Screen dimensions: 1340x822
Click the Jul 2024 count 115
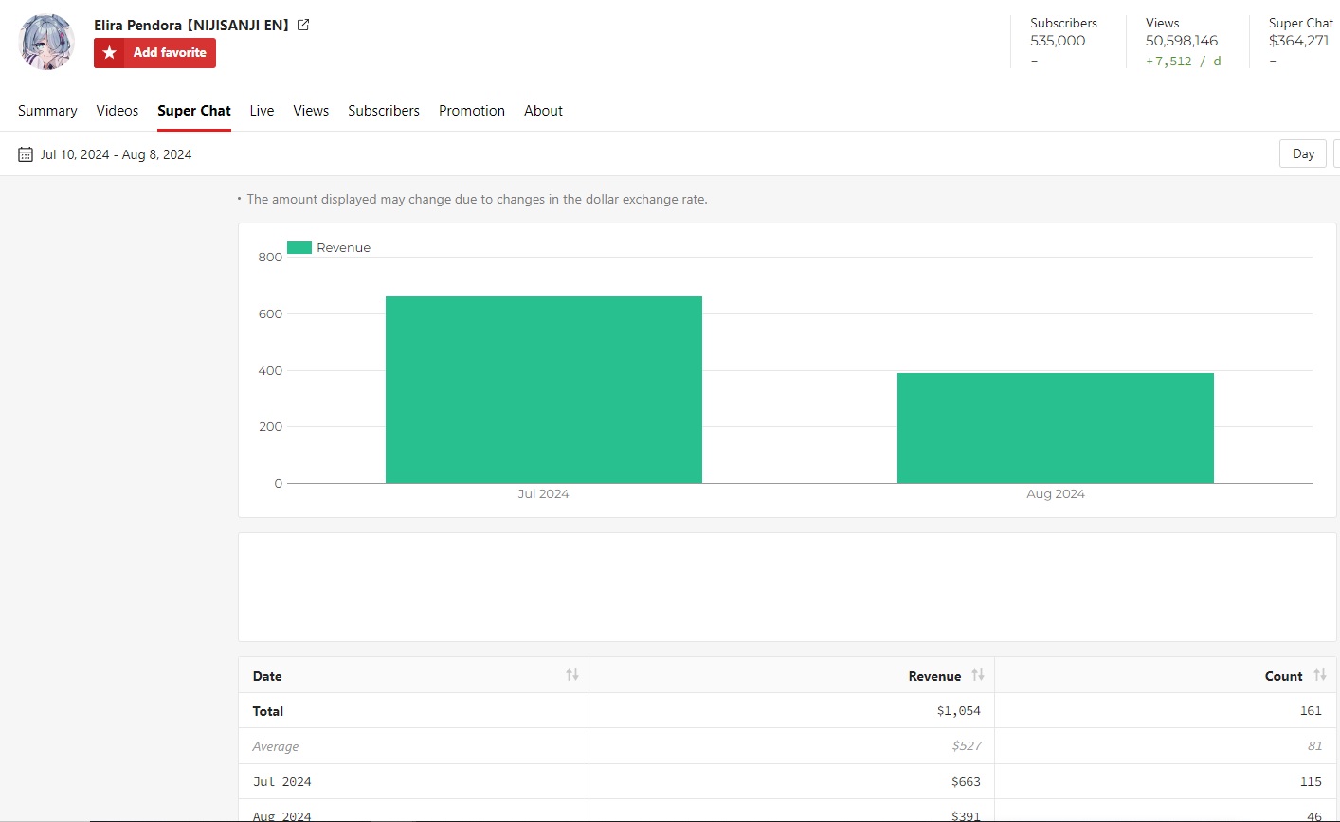click(x=1311, y=782)
